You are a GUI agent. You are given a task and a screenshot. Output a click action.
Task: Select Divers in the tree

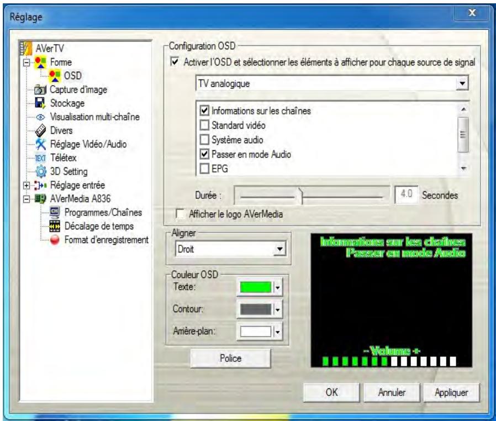(61, 130)
